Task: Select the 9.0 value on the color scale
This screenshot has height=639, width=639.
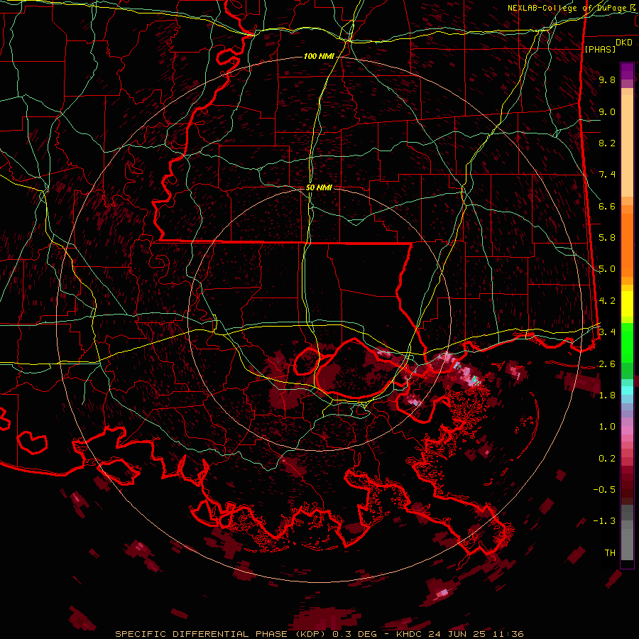Action: point(607,111)
